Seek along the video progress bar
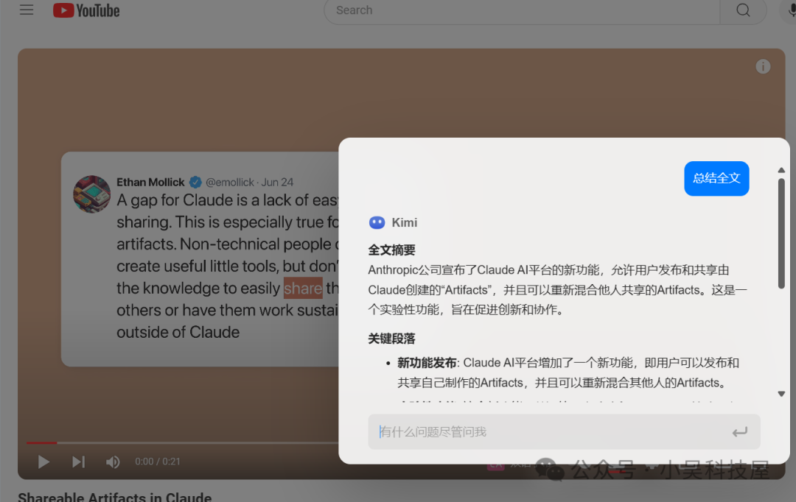 pos(183,442)
